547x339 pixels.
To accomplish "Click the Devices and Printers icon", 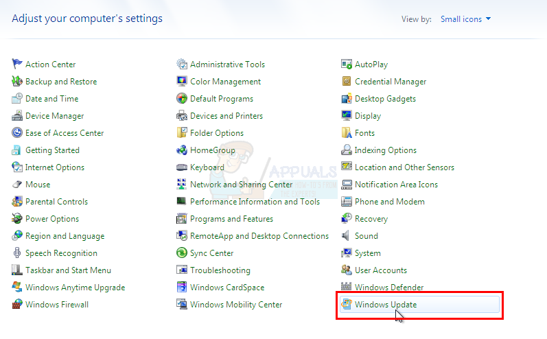I will tap(181, 115).
